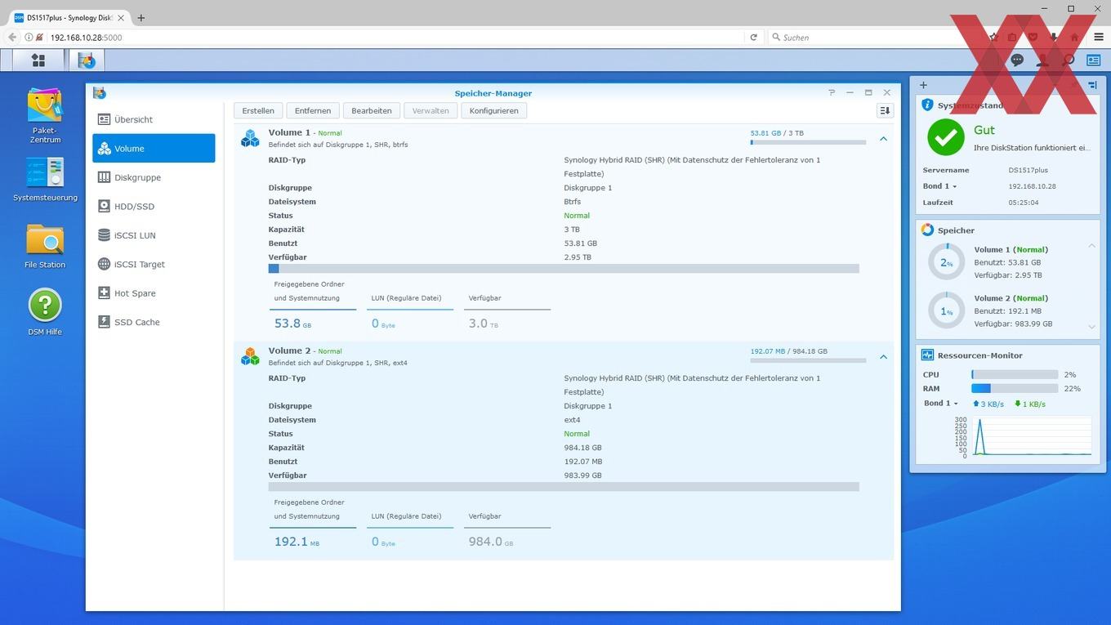This screenshot has height=625, width=1111.
Task: Open the Firefox hamburger menu
Action: pos(1099,37)
